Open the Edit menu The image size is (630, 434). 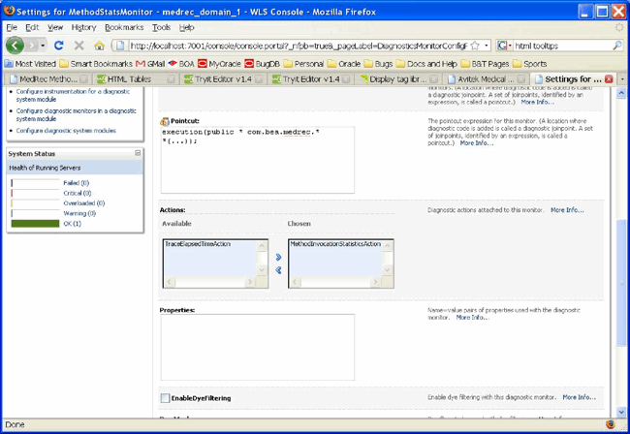(32, 27)
